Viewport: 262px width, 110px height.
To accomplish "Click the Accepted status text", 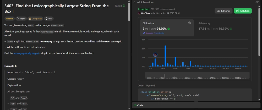I will point(143,9).
